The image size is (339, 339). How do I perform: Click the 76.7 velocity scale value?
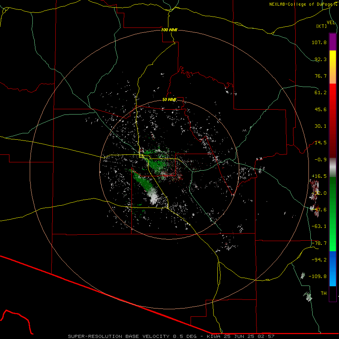click(x=321, y=76)
